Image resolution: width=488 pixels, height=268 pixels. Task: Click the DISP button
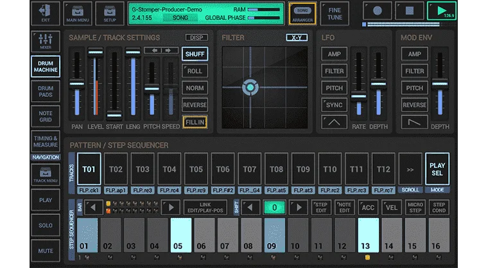196,38
